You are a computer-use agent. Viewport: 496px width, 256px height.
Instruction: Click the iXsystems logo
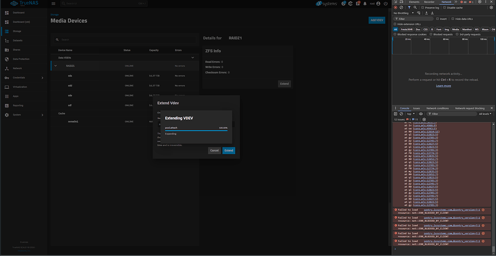[x=327, y=3]
